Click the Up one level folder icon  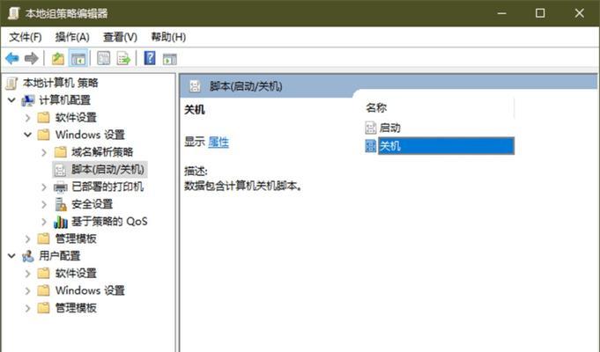(x=58, y=58)
